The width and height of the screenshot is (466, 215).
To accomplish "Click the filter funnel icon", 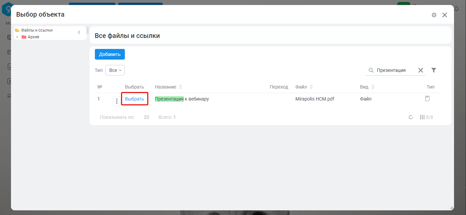I will point(433,70).
